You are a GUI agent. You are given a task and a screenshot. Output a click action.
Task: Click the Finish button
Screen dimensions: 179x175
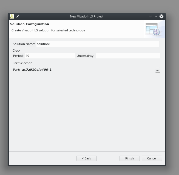click(x=130, y=158)
